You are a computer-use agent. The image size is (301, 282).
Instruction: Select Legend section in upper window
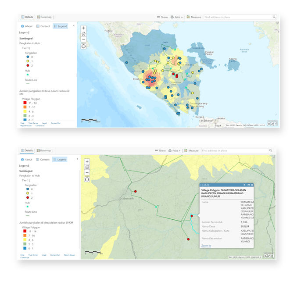[x=60, y=26]
